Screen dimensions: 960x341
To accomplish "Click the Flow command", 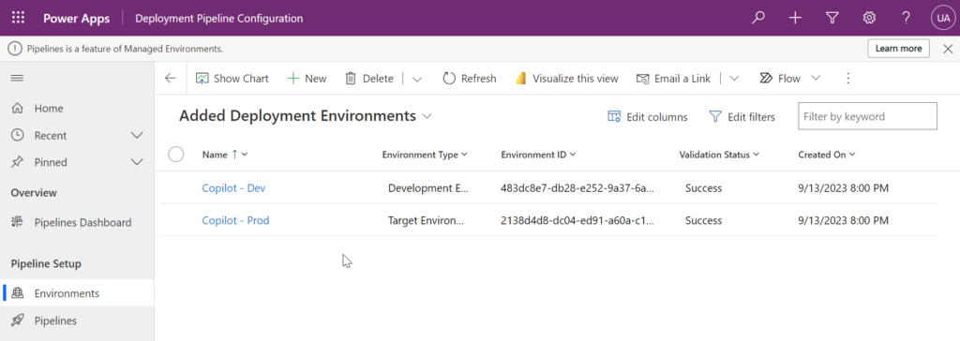I will pyautogui.click(x=780, y=79).
